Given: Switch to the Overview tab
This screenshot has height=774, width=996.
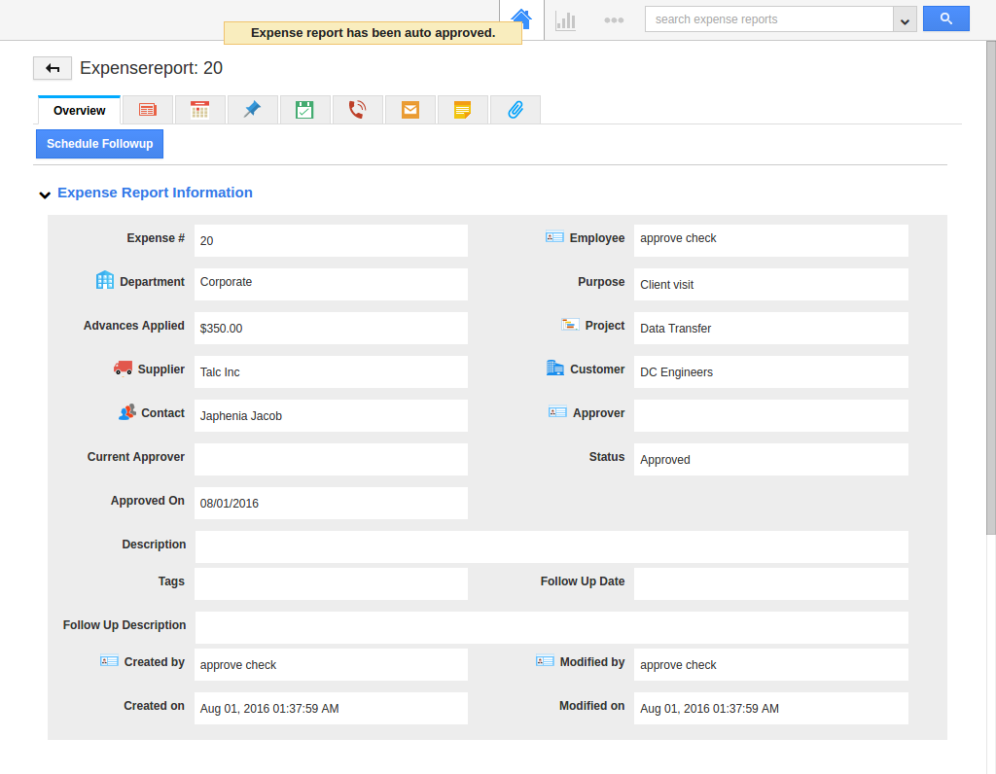Looking at the screenshot, I should 79,111.
